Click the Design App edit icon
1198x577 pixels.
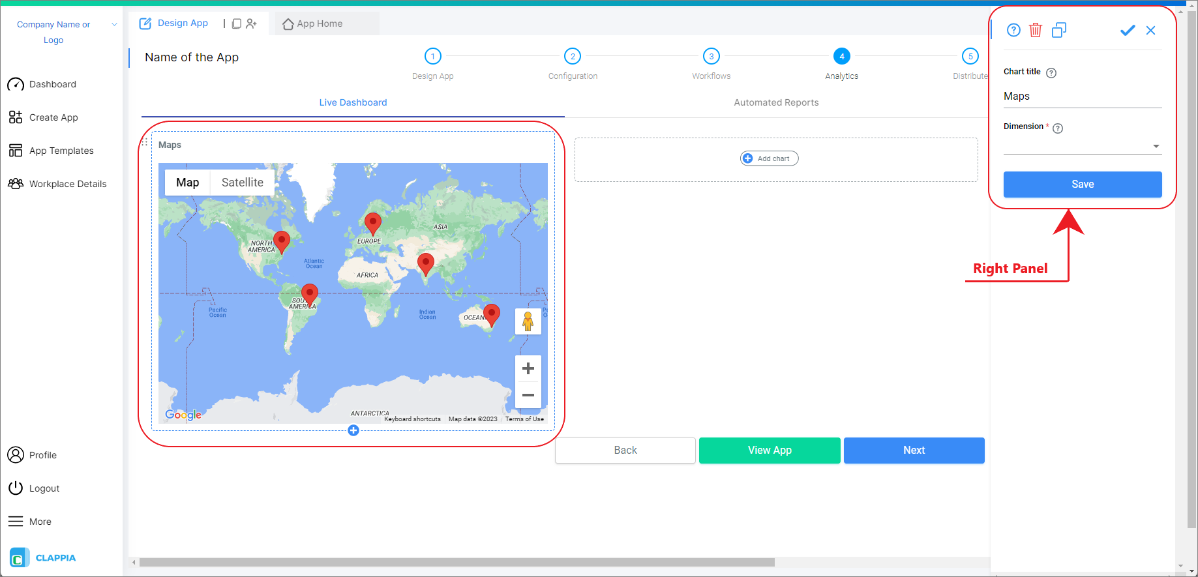[145, 23]
